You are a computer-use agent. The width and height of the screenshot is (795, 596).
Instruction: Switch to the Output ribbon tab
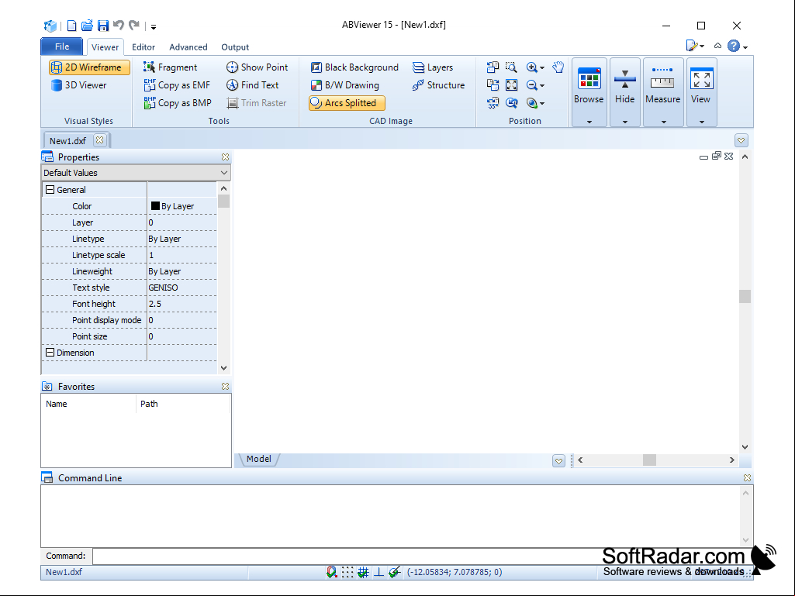pos(235,47)
